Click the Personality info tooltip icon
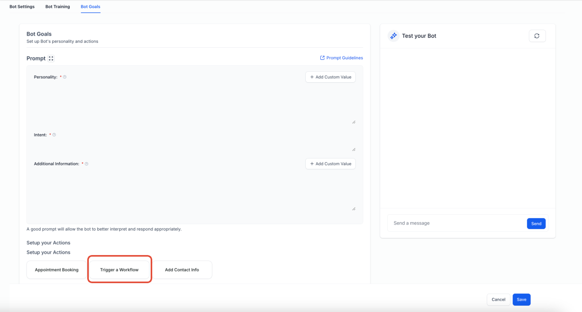The width and height of the screenshot is (582, 312). 65,77
